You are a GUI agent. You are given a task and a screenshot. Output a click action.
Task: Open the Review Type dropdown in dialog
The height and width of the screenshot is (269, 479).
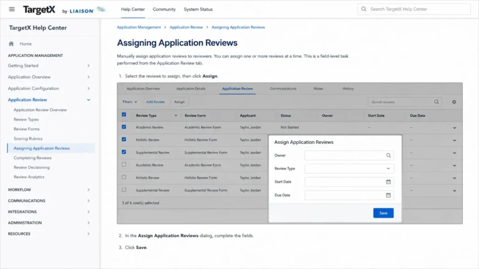click(349, 168)
